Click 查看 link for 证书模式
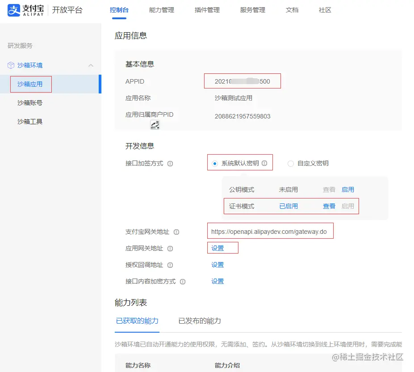414x372 pixels. click(x=329, y=206)
